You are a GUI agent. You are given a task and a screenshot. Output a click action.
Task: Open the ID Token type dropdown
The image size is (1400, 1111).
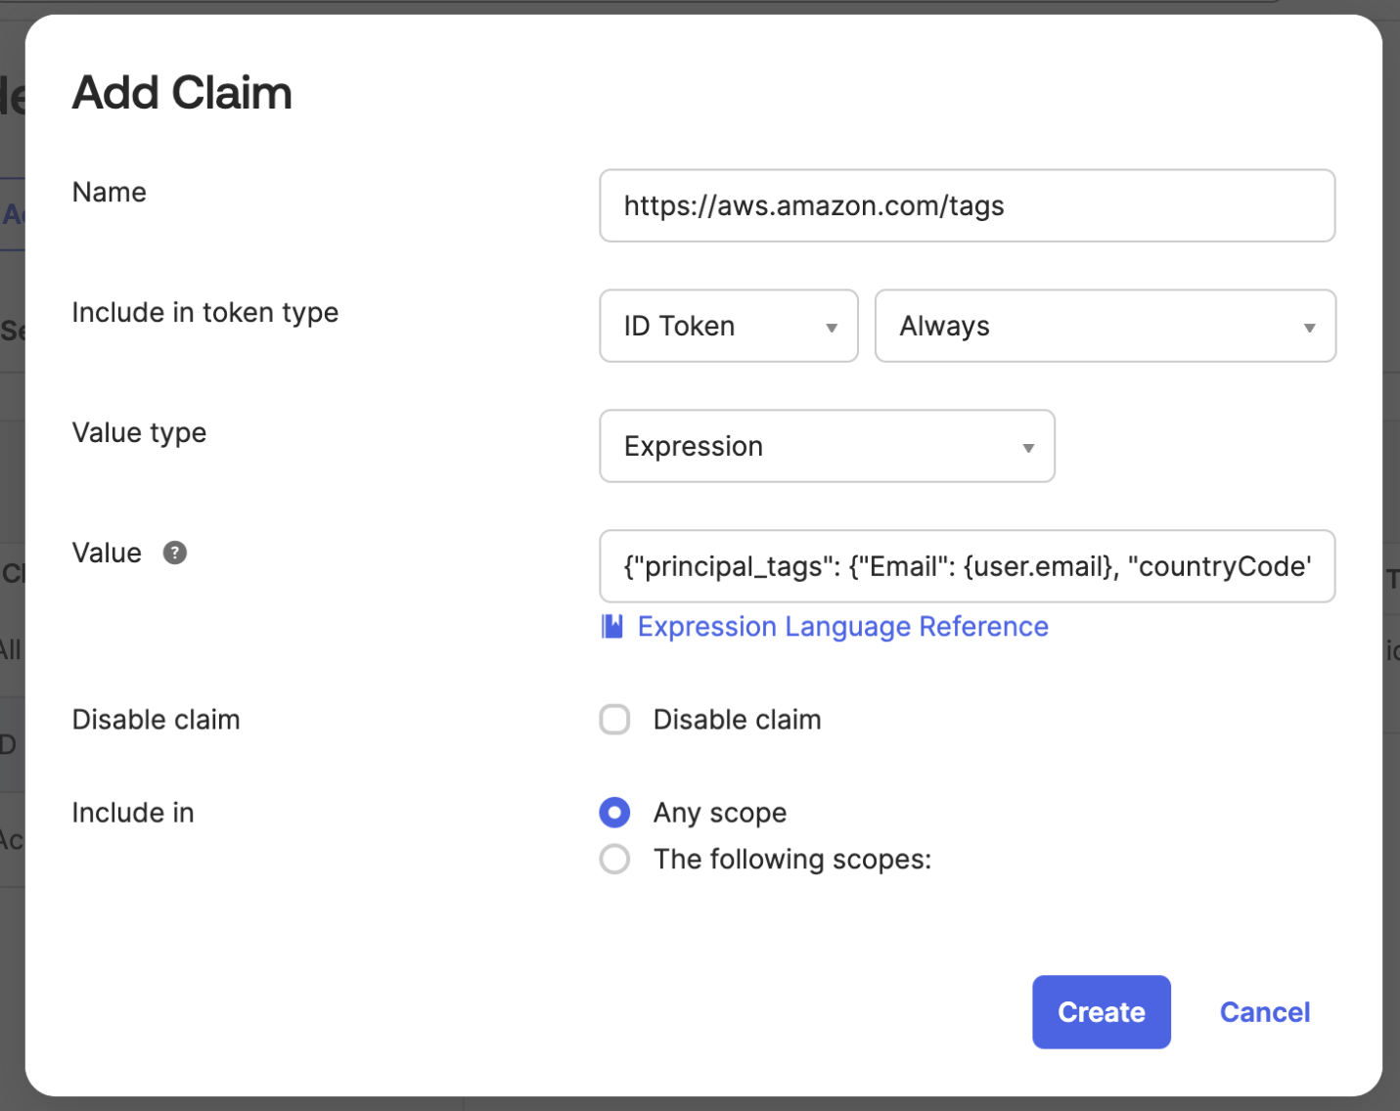[729, 327]
